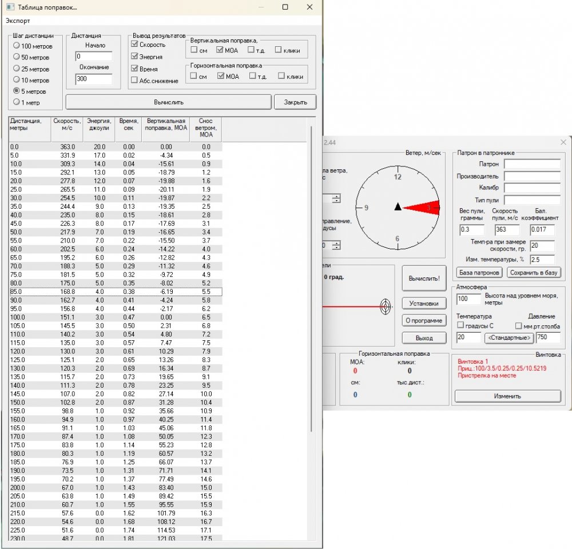Close the main ballistics window

tap(563, 142)
